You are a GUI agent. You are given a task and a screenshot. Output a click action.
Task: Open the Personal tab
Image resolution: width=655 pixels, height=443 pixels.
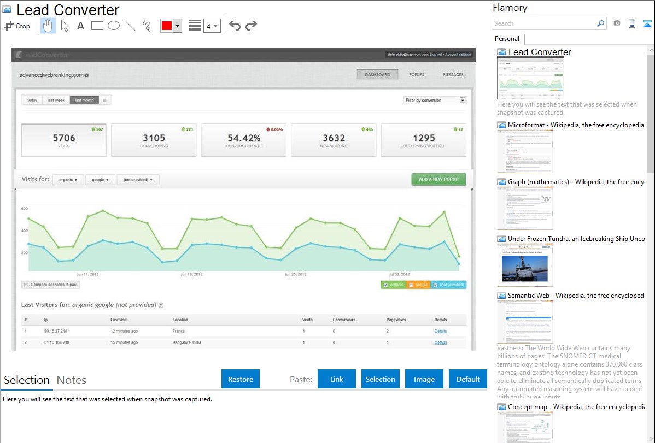click(507, 39)
